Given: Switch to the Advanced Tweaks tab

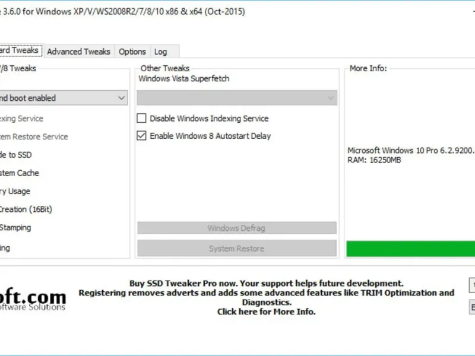Looking at the screenshot, I should tap(78, 52).
